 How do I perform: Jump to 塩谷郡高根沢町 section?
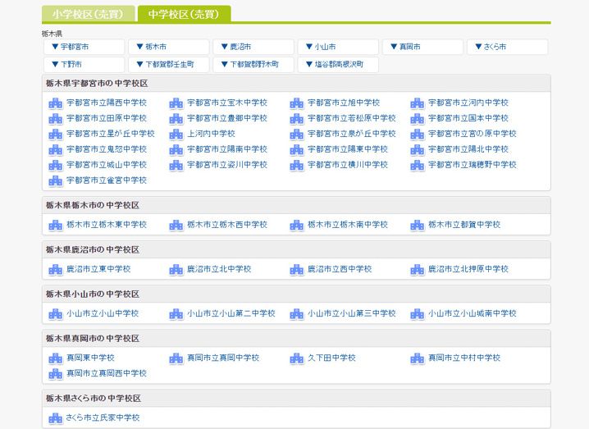click(339, 64)
